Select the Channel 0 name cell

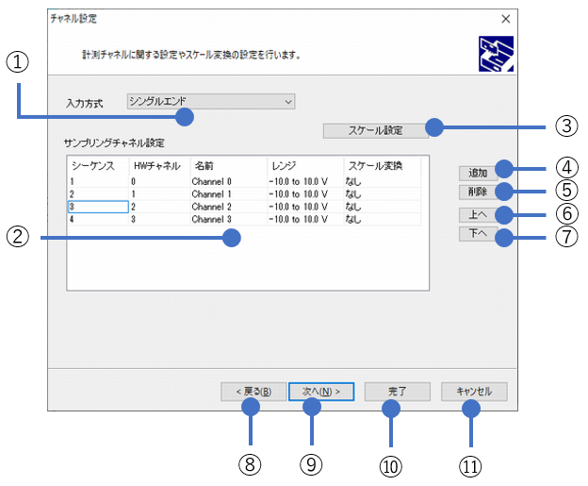click(x=211, y=179)
